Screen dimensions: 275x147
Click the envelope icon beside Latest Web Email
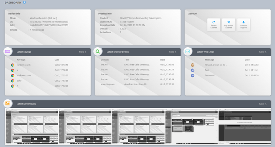pyautogui.click(x=188, y=52)
